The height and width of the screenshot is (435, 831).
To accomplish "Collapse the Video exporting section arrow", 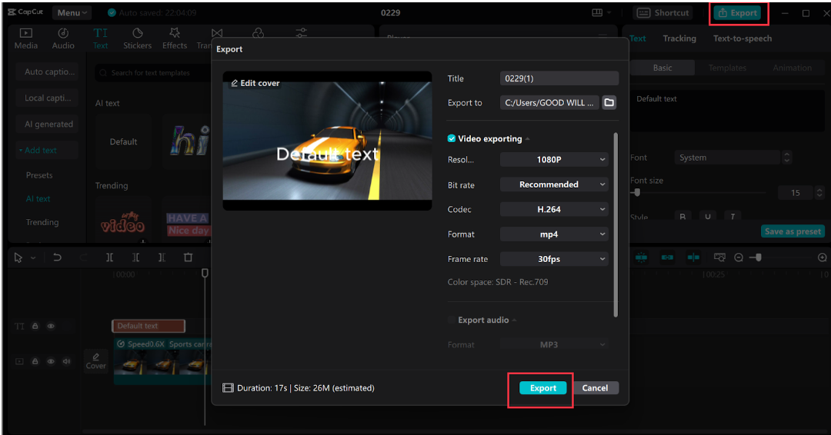I will click(x=527, y=139).
